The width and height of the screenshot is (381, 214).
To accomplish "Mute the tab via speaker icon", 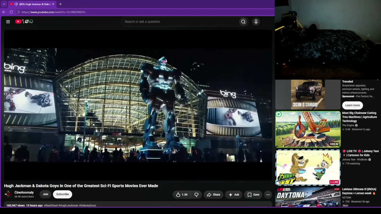I will (x=16, y=4).
